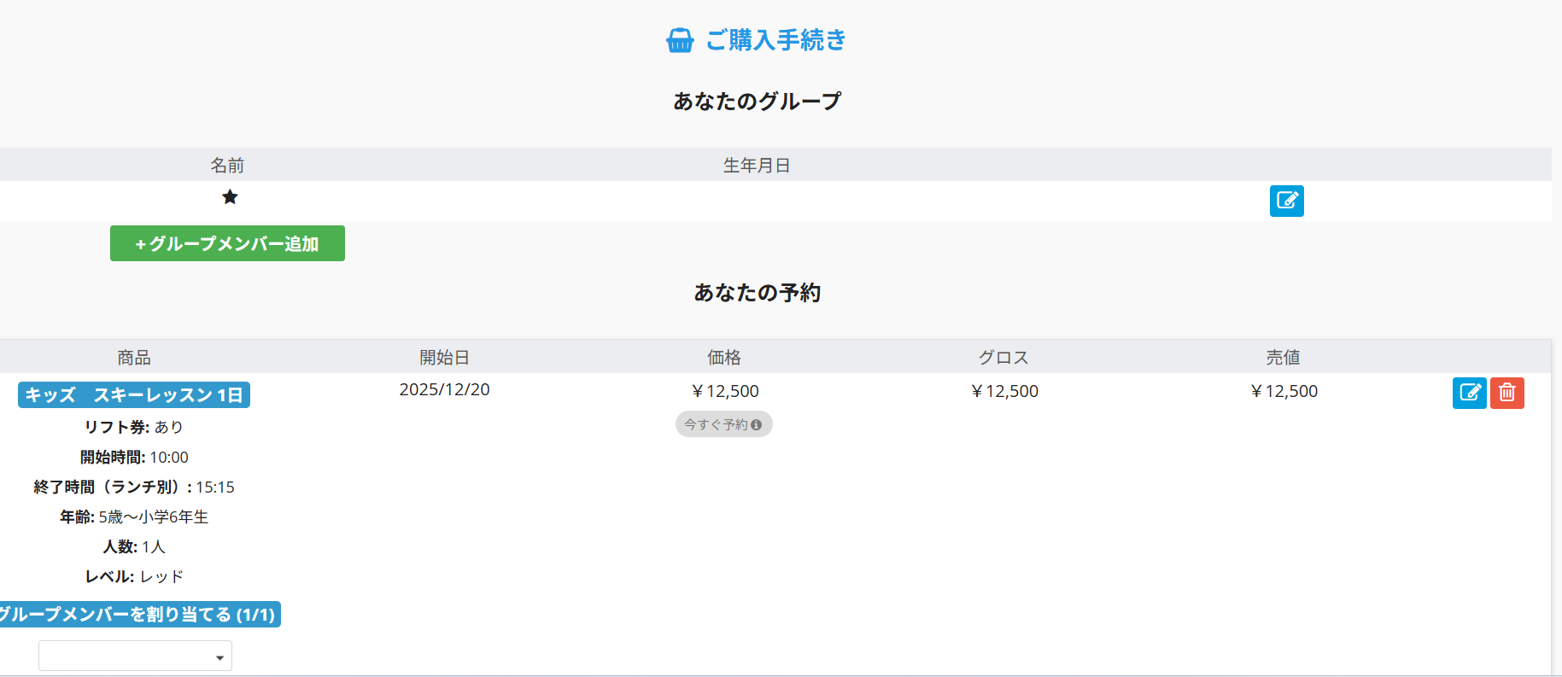Click the キッズ スキーレッスン 1日 product label
The height and width of the screenshot is (677, 1562).
point(134,395)
